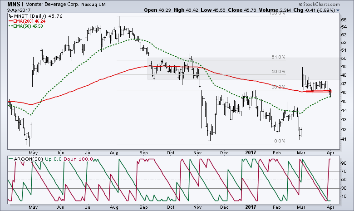The width and height of the screenshot is (354, 211).
Task: Click the 'Open 46.23' value in header
Action: (x=157, y=10)
